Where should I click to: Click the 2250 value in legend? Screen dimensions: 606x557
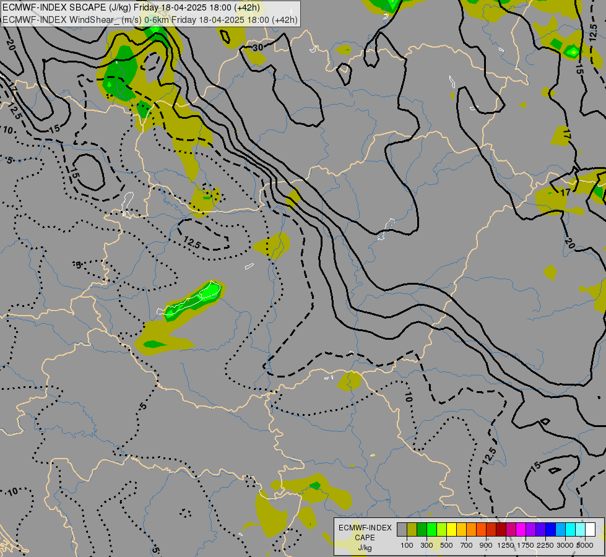(x=545, y=545)
